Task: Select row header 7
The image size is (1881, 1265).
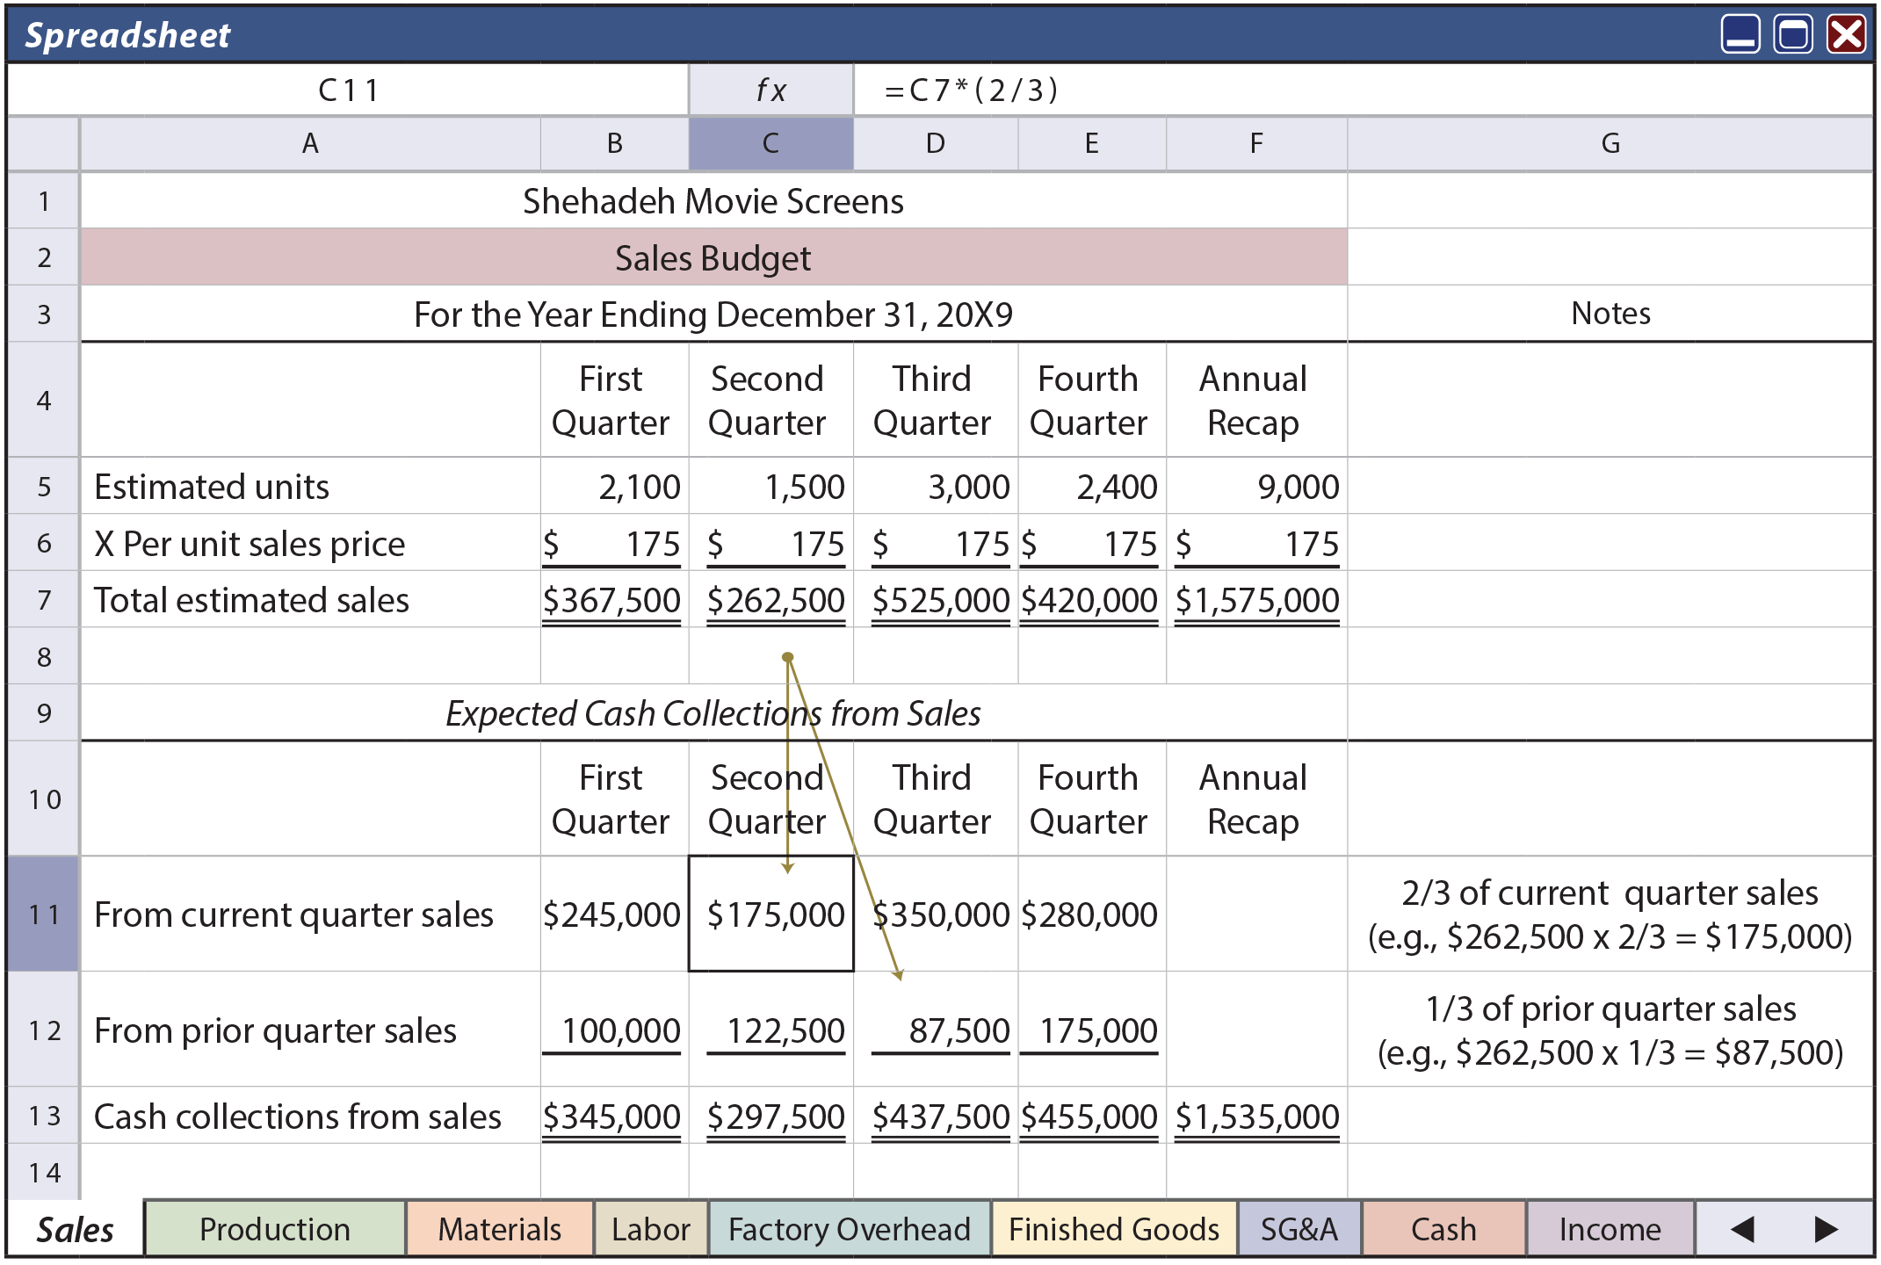Action: tap(40, 599)
